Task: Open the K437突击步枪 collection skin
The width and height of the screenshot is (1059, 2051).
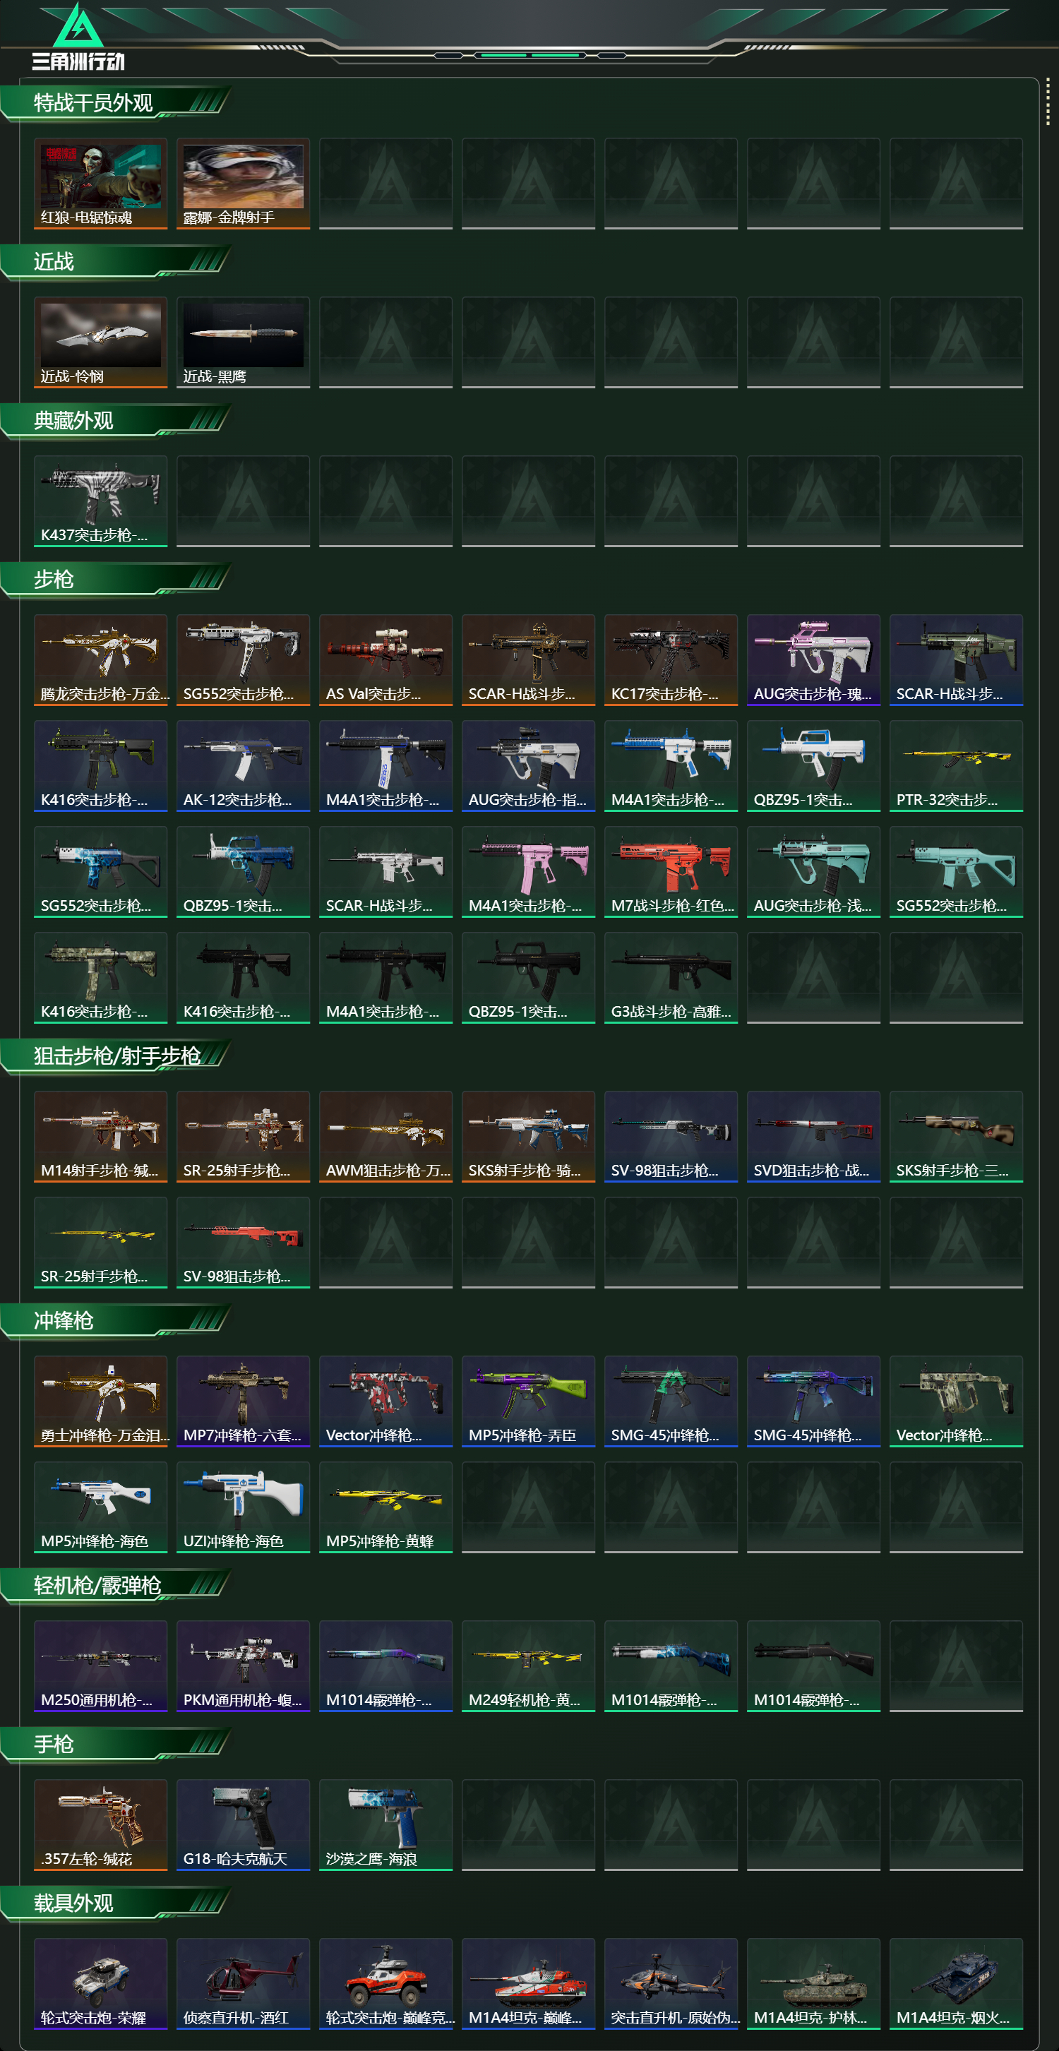Action: [100, 501]
